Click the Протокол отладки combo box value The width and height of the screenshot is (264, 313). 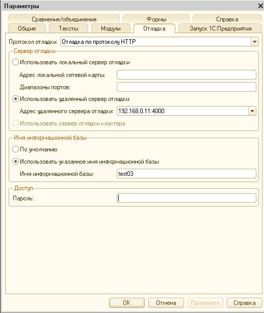[155, 42]
